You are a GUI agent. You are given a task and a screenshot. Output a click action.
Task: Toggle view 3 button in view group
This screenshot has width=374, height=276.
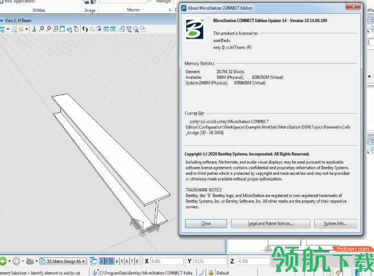click(112, 261)
